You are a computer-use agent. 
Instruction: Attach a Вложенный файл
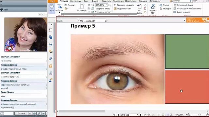[x=183, y=5]
